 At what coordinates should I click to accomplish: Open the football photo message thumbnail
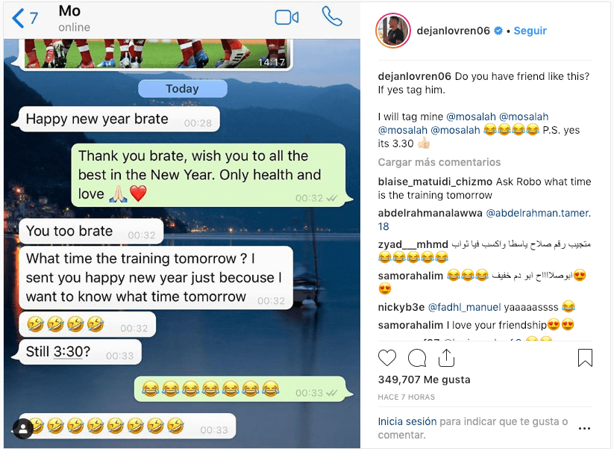coord(157,54)
